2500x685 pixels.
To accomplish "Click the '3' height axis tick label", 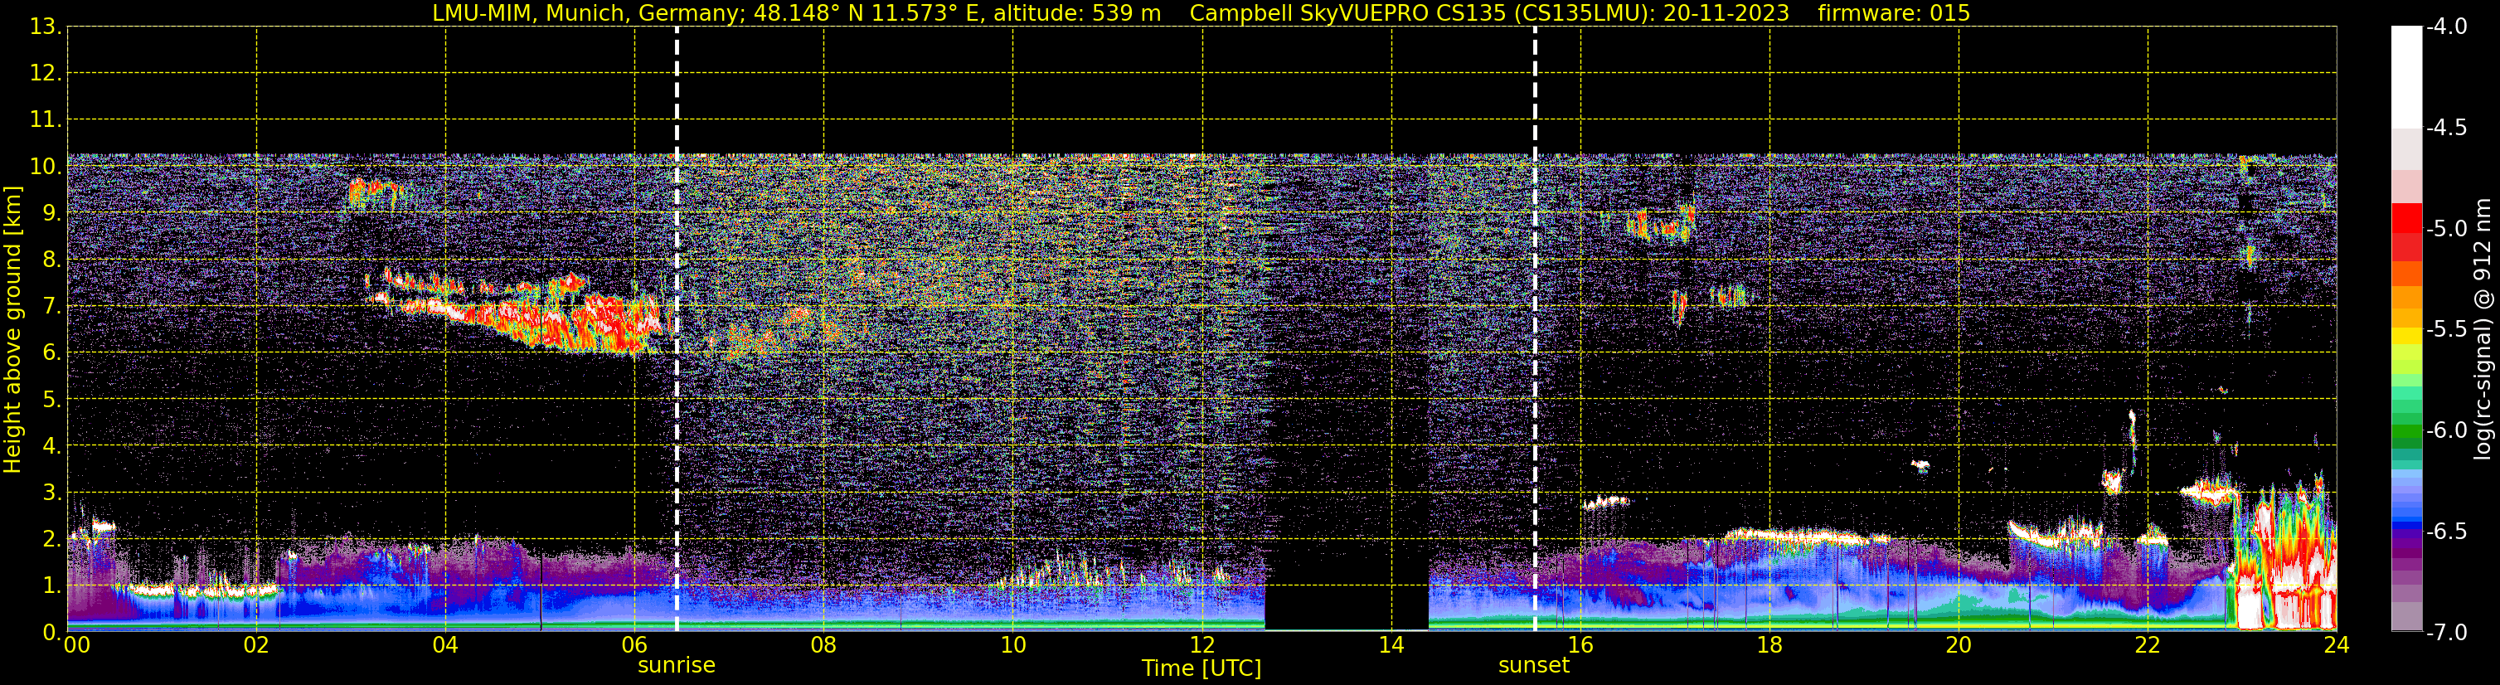I will (51, 493).
